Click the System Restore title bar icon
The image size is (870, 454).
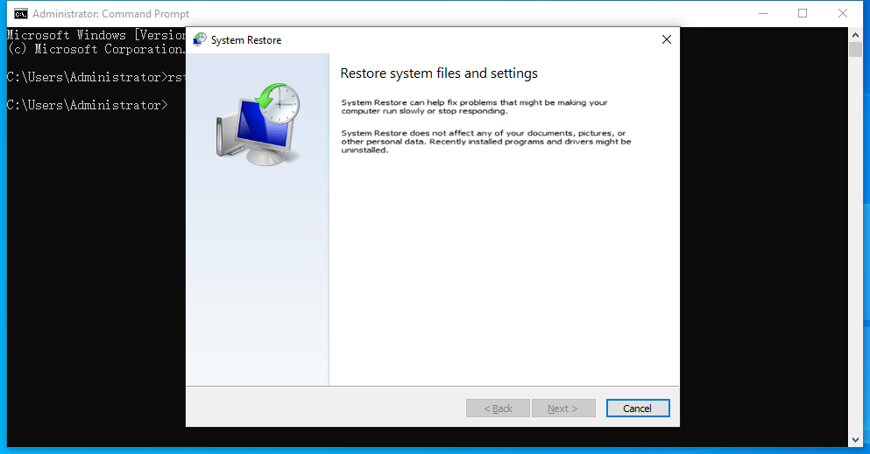pos(200,39)
